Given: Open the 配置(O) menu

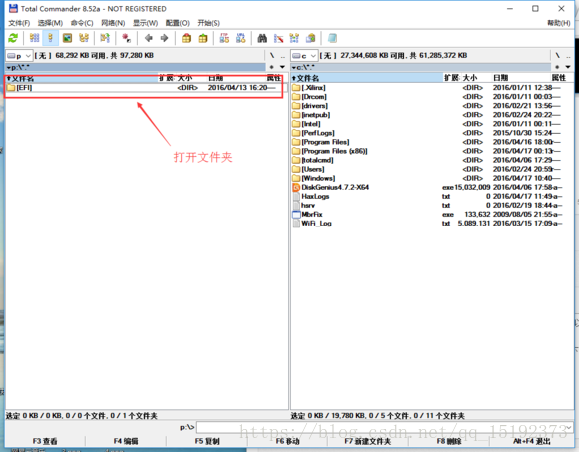Looking at the screenshot, I should 178,23.
